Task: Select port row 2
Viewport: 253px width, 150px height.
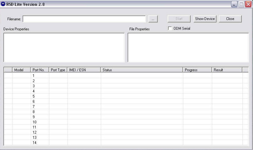Action: tap(126, 81)
